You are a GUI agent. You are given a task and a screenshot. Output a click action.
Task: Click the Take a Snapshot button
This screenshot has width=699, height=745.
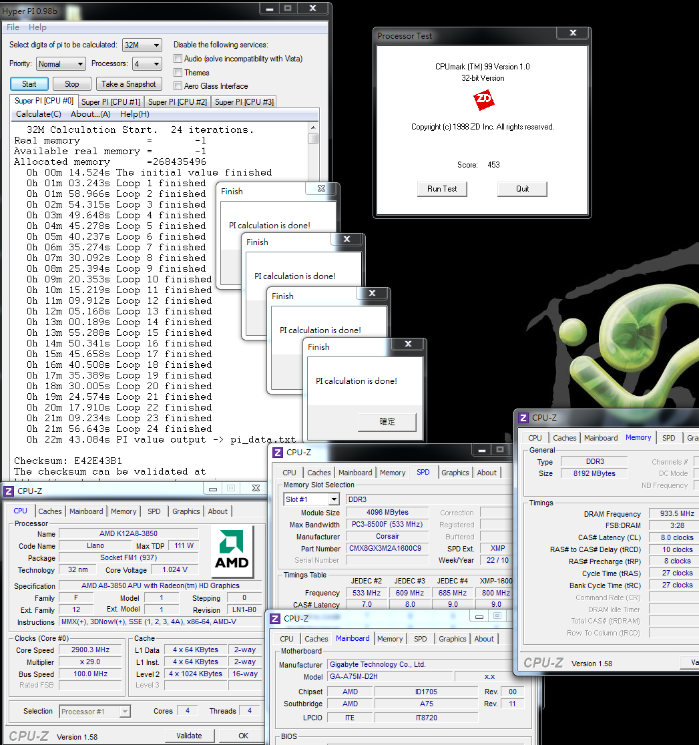click(x=129, y=84)
